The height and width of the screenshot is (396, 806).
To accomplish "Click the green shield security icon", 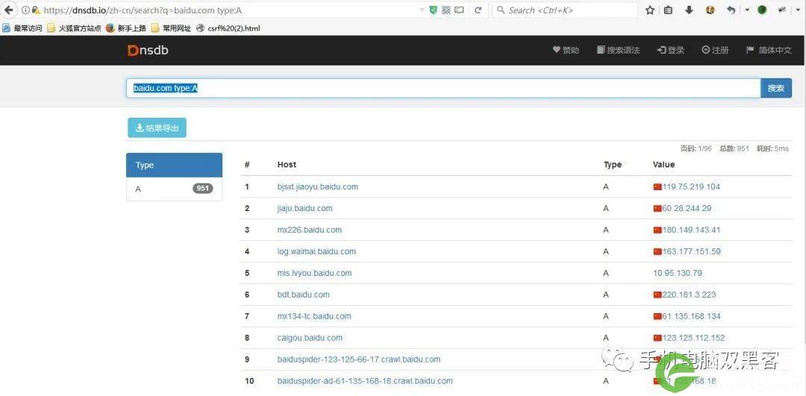I will (x=434, y=10).
